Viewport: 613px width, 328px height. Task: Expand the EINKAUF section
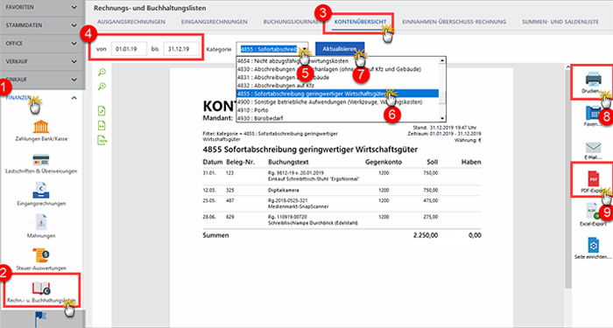tap(74, 80)
